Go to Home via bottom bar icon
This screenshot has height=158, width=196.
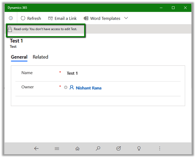pyautogui.click(x=77, y=149)
